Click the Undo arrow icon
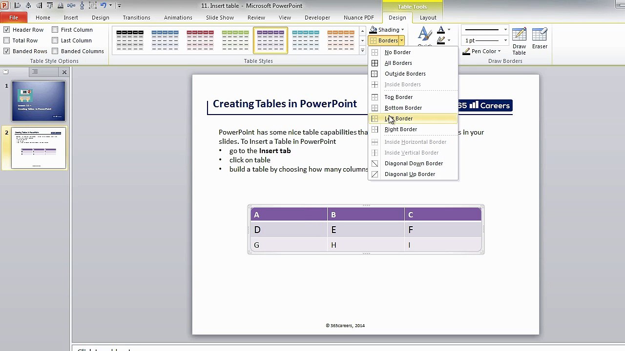The image size is (625, 351). pos(103,6)
